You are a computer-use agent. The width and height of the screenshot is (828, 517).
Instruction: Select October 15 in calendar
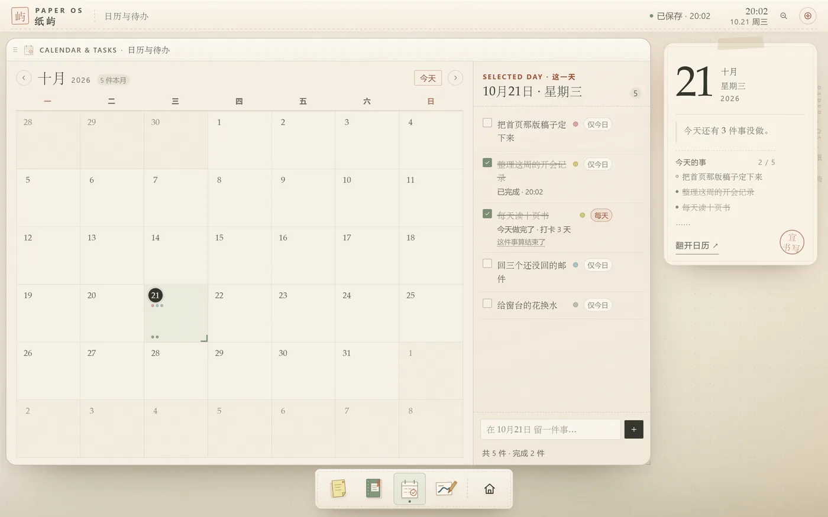240,255
